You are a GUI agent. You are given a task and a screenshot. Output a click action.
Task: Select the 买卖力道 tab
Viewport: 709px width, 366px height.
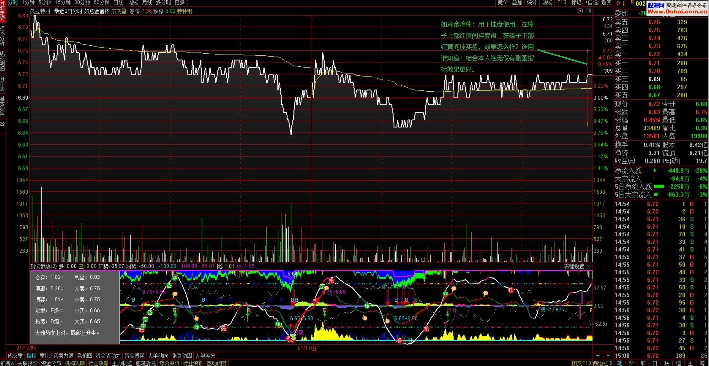pyautogui.click(x=63, y=356)
